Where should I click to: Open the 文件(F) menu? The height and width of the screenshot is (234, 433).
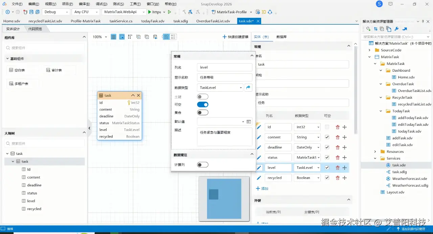pos(17,4)
